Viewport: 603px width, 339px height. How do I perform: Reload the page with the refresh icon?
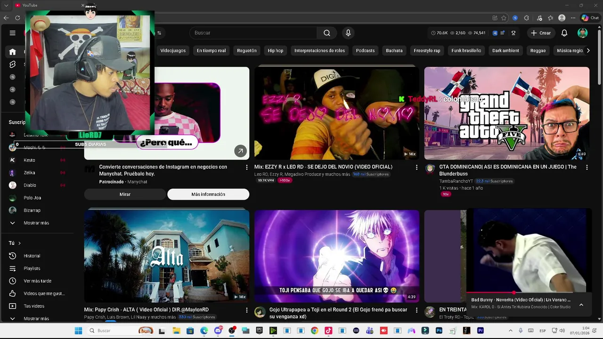pyautogui.click(x=17, y=18)
